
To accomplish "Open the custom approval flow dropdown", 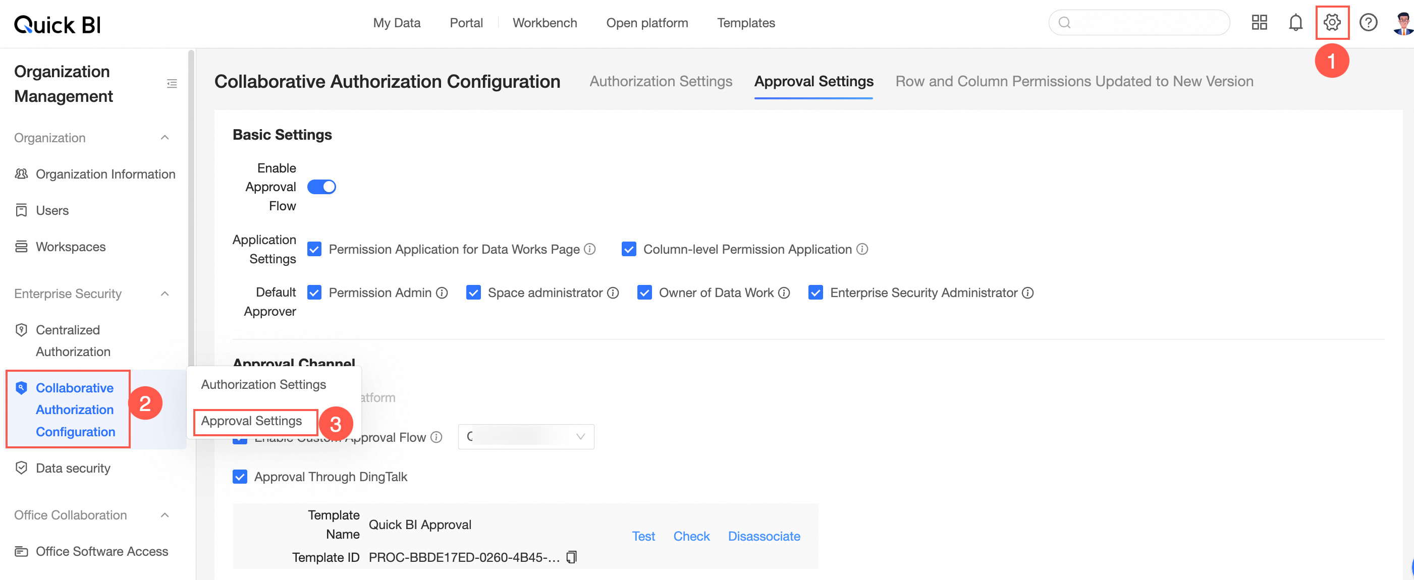I will coord(526,437).
